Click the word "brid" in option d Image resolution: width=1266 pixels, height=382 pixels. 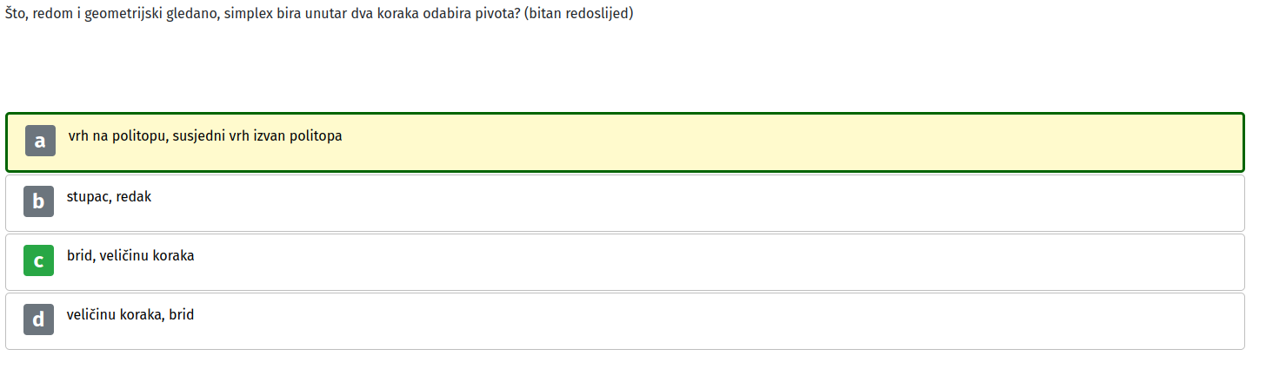tap(182, 315)
